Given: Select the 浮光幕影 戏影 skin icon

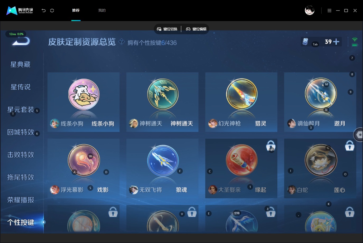Looking at the screenshot, I should (x=84, y=160).
